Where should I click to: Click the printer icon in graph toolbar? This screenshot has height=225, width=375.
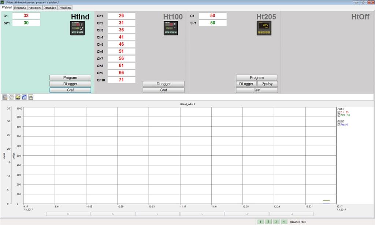(31, 97)
